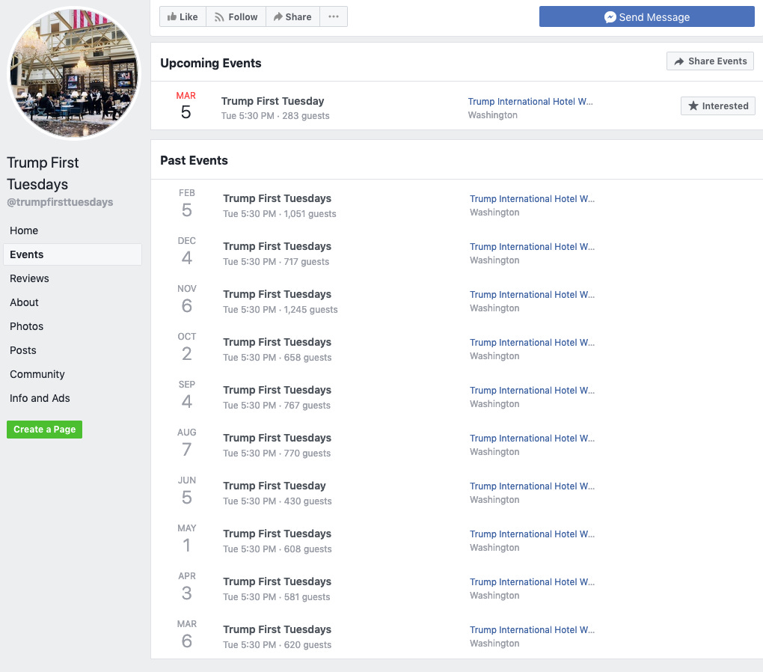Click the Like page button
This screenshot has height=672, width=763.
[183, 16]
